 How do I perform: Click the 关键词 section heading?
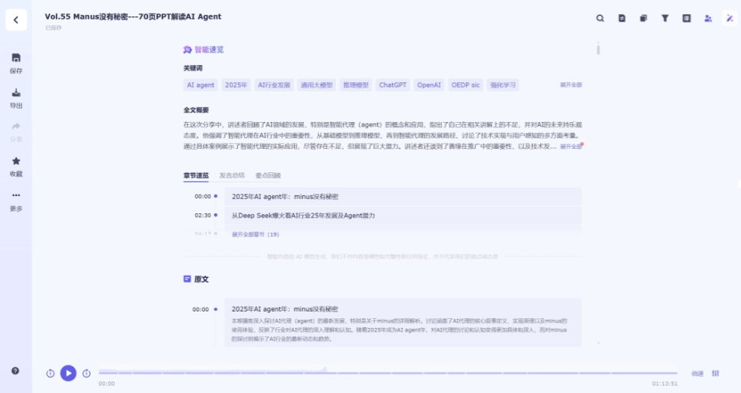(x=193, y=68)
